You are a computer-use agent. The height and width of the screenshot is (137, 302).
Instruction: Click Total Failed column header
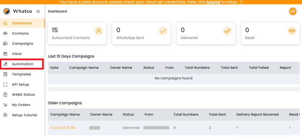259,68
